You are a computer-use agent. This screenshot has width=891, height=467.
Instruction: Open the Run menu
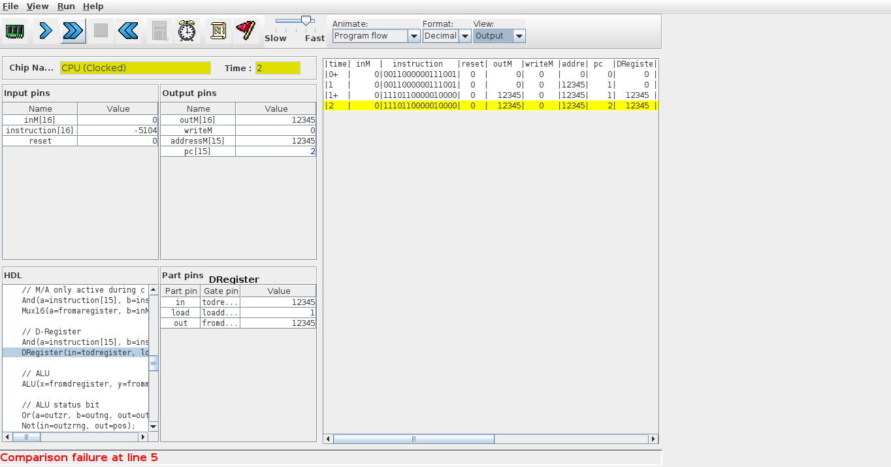(x=66, y=6)
